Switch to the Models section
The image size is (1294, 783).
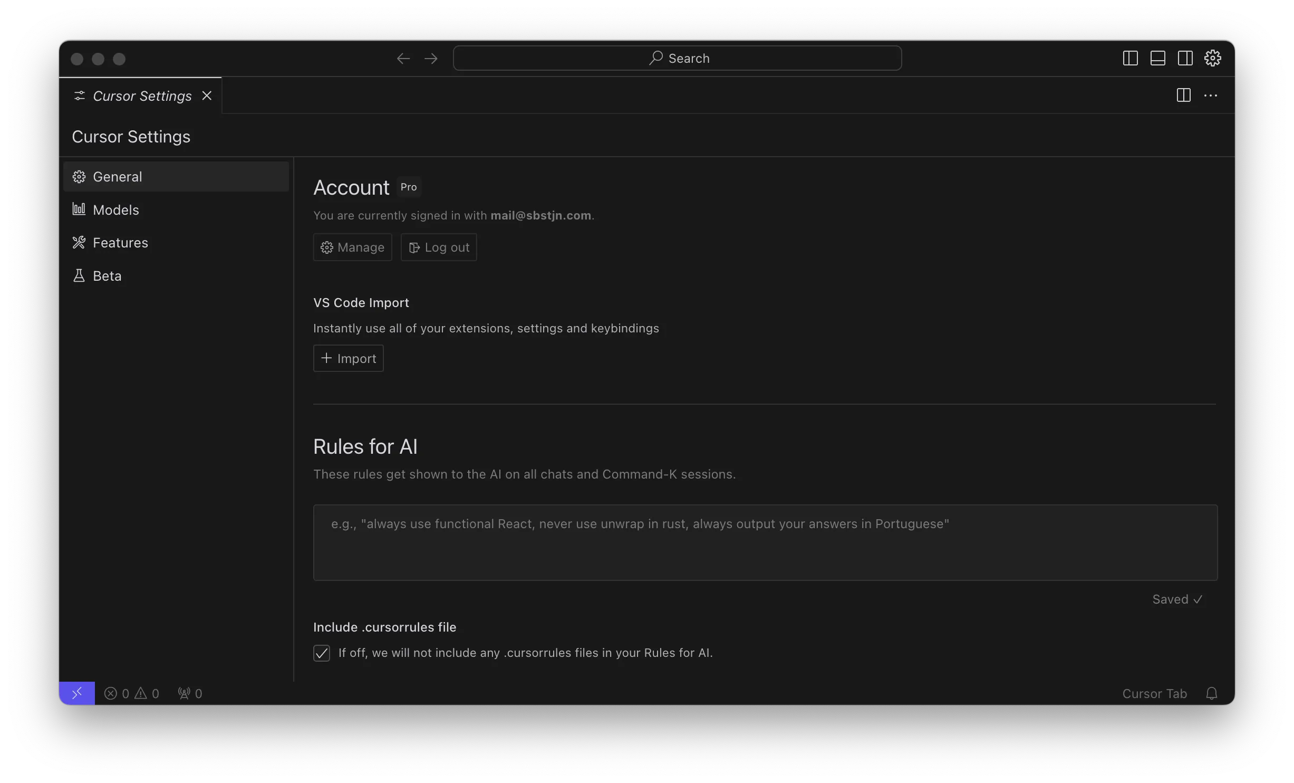pos(115,209)
